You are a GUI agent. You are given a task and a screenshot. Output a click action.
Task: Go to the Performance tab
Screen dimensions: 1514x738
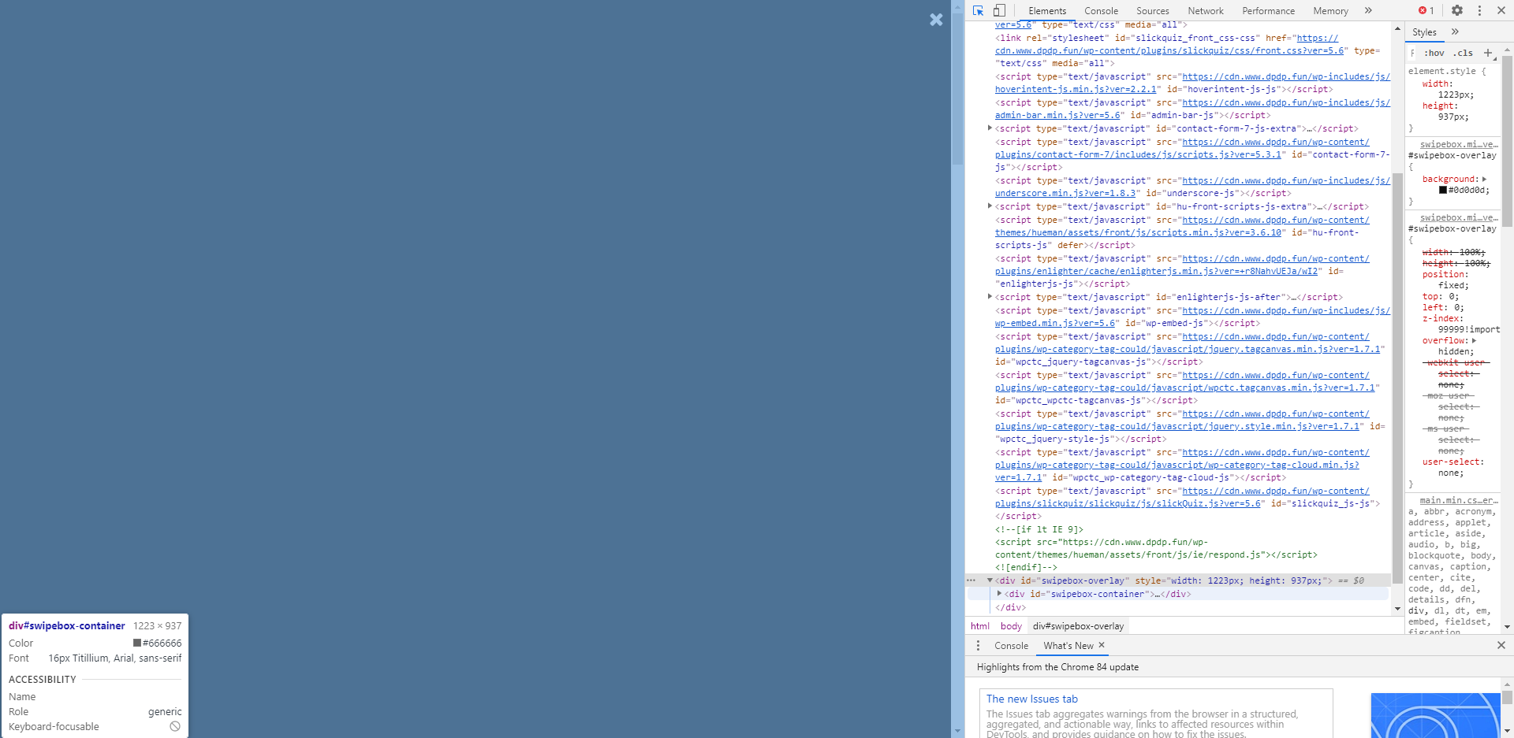coord(1268,10)
